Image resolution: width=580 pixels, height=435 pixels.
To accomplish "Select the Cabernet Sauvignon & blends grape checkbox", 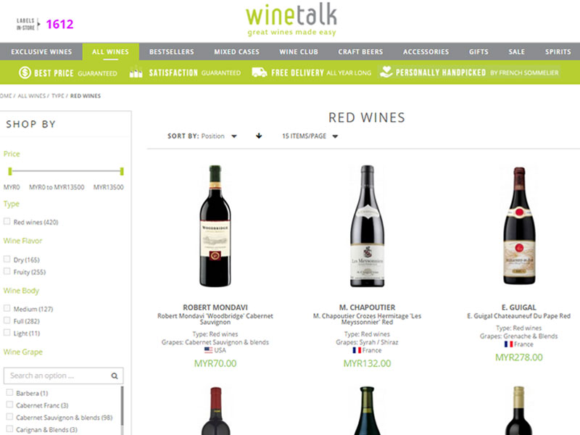I will tap(9, 416).
